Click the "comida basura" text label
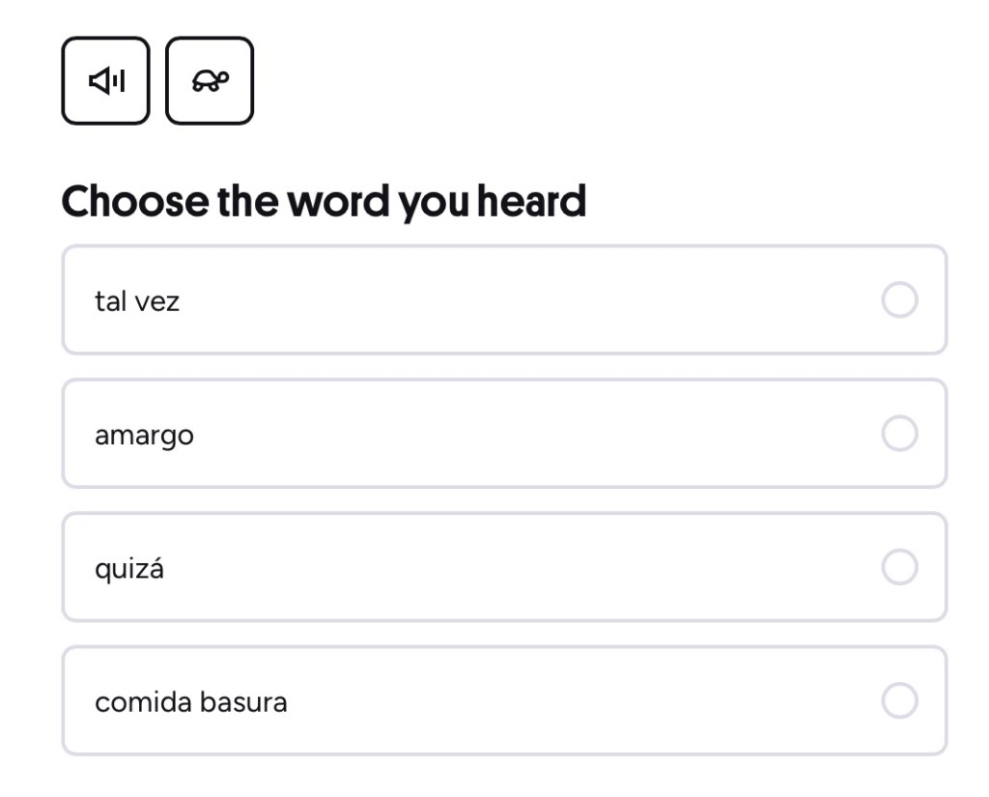989x797 pixels. pyautogui.click(x=190, y=701)
